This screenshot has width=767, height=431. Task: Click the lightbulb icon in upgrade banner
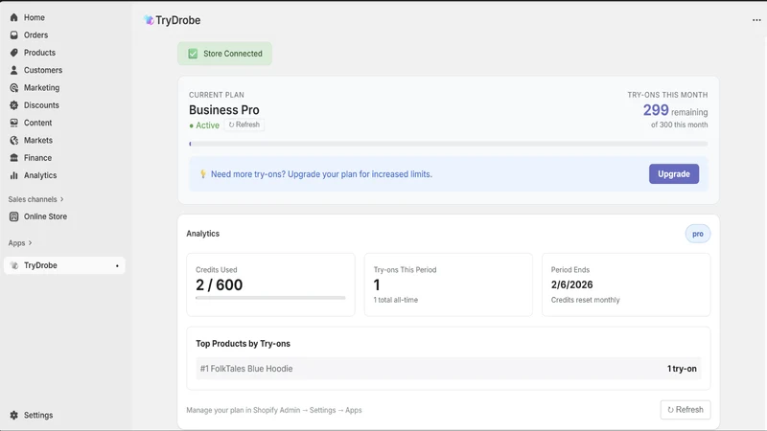point(202,174)
